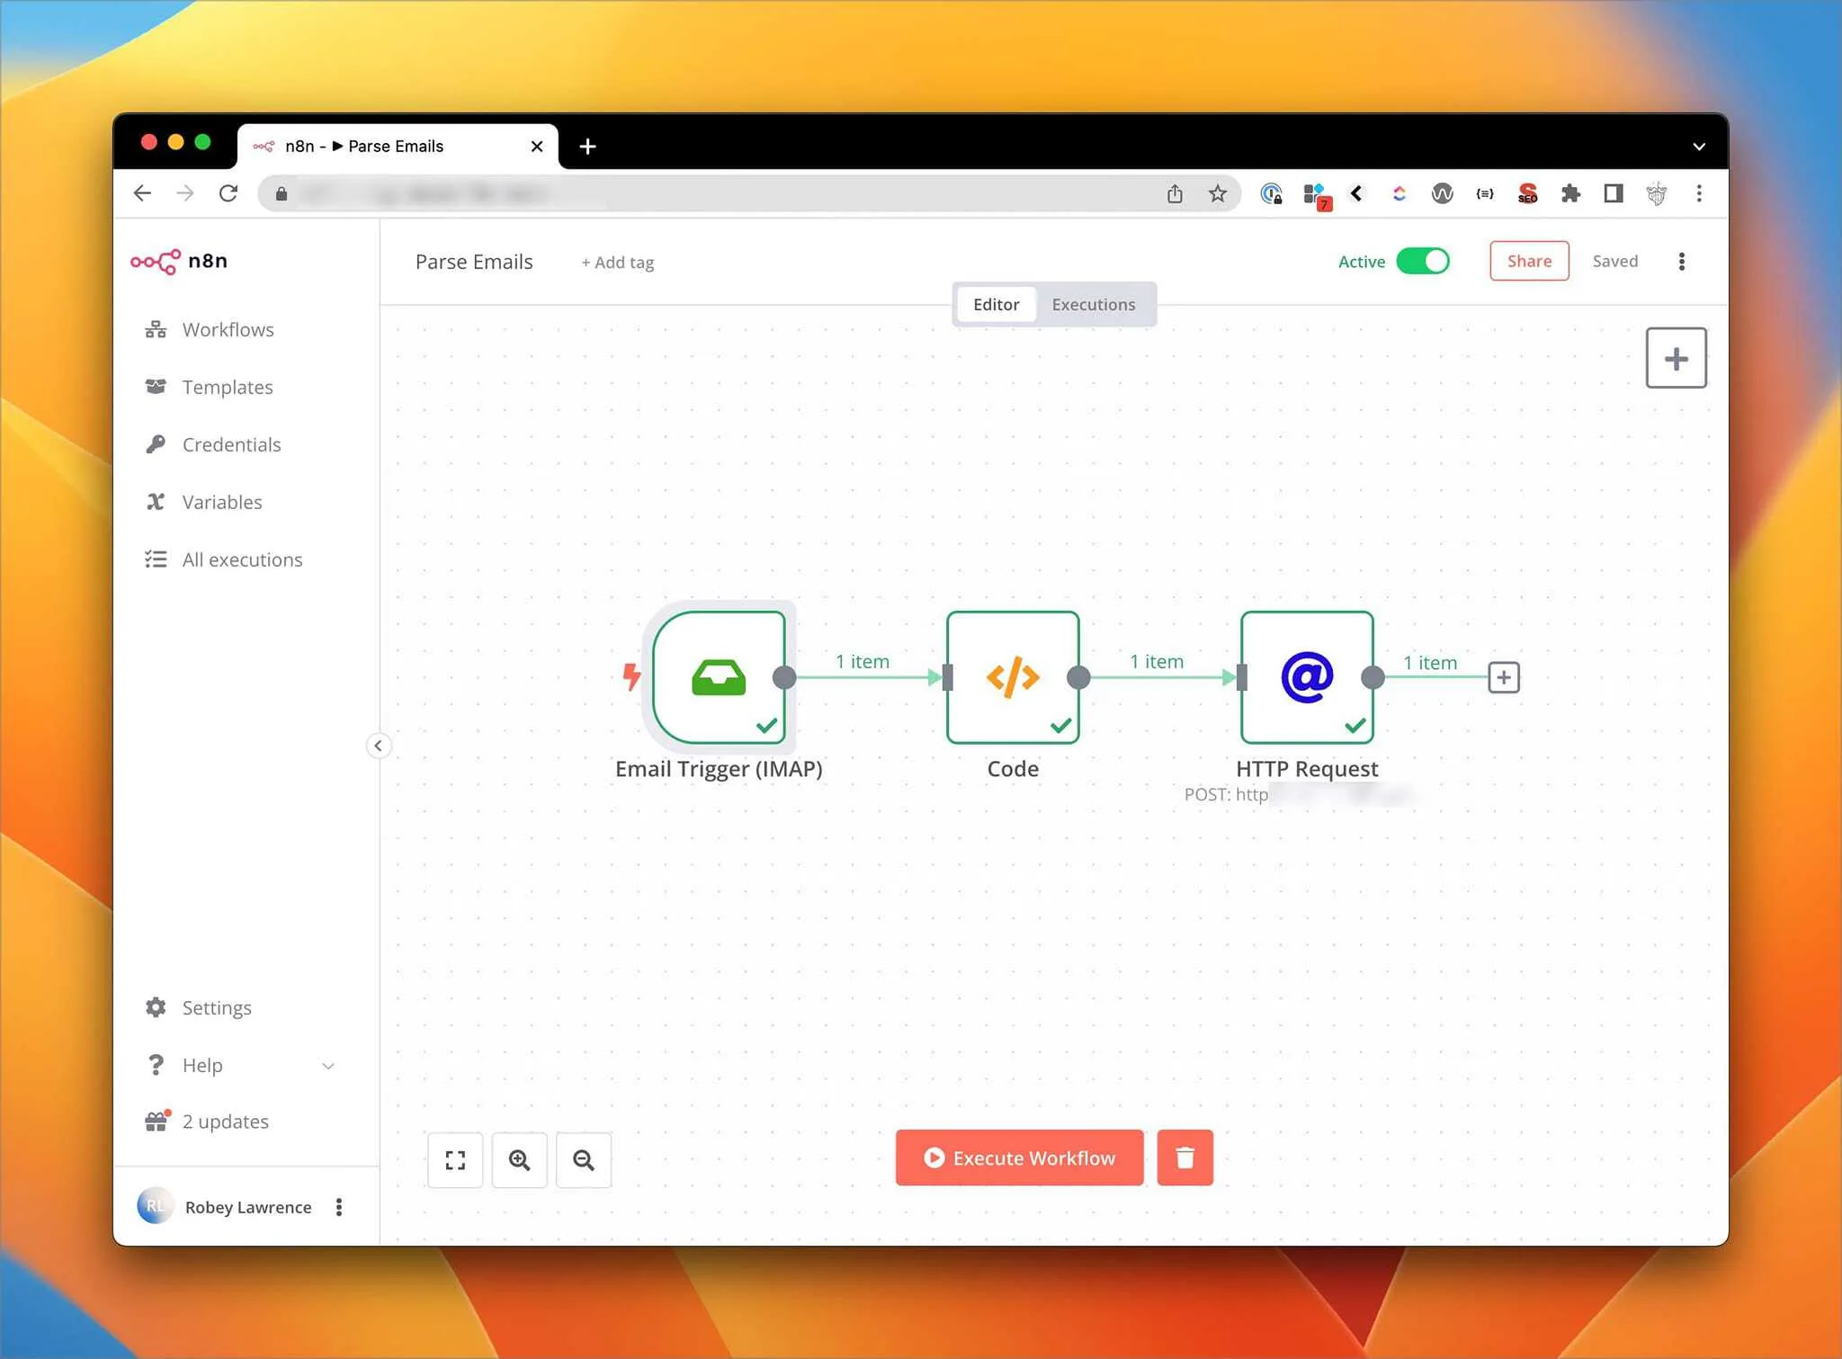Click the Add tag field
Viewport: 1842px width, 1359px height.
click(x=617, y=263)
